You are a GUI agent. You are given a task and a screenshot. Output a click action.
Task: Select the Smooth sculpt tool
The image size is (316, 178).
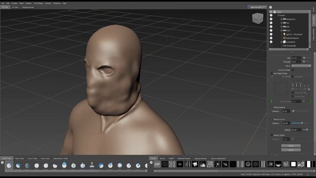(18, 166)
